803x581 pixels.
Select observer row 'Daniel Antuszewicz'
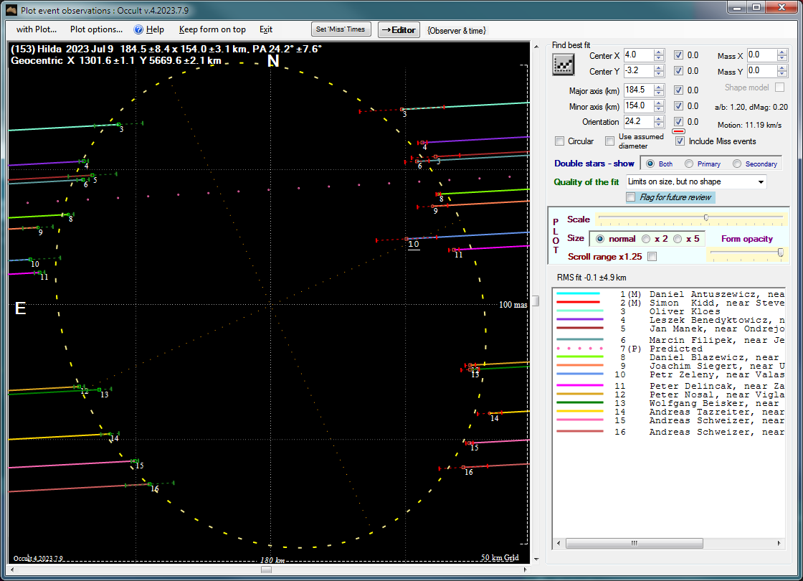(x=669, y=294)
